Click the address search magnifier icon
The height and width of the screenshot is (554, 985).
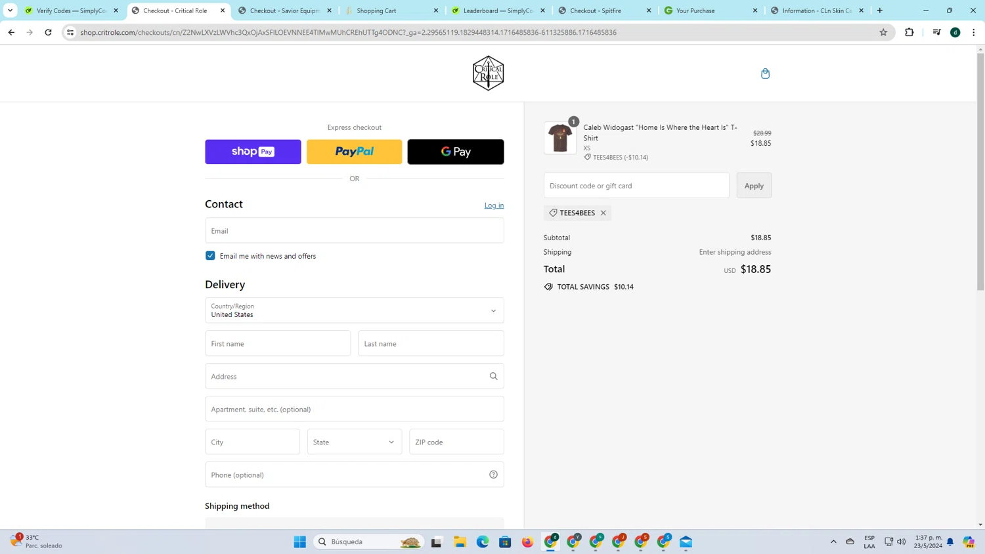(x=493, y=376)
